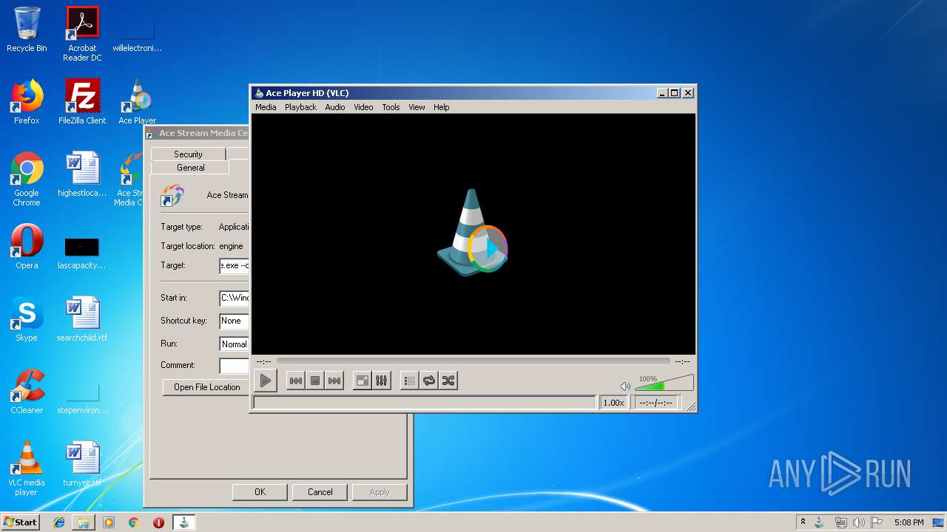
Task: Start playback with the Play button
Action: pyautogui.click(x=265, y=381)
